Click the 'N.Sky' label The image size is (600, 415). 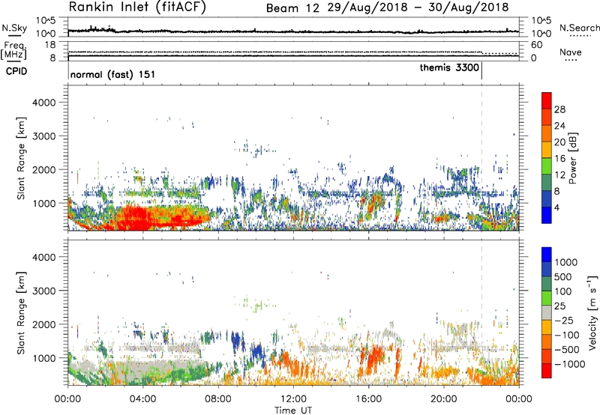click(x=15, y=28)
